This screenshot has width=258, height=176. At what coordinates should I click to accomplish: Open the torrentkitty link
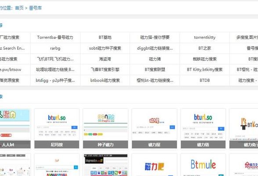click(205, 37)
